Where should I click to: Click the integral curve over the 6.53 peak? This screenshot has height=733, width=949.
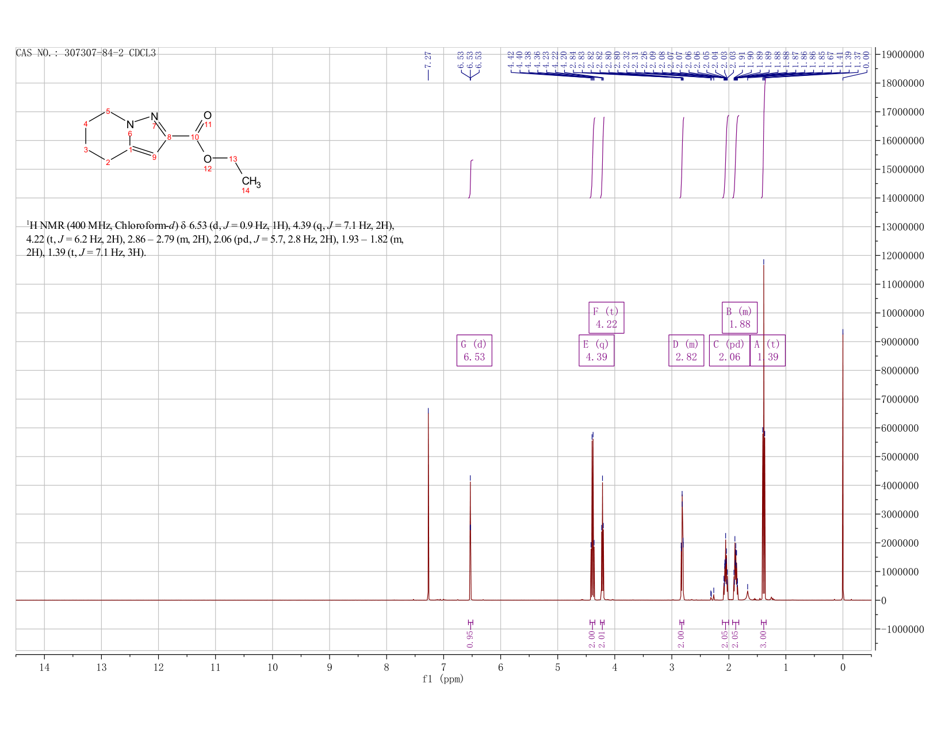tap(471, 178)
